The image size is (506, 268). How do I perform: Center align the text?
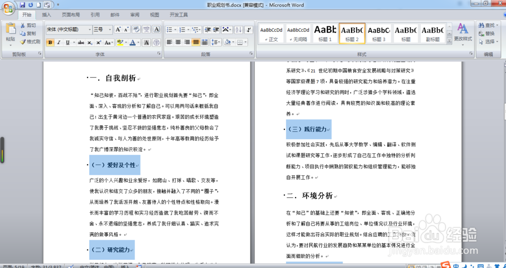[x=178, y=42]
